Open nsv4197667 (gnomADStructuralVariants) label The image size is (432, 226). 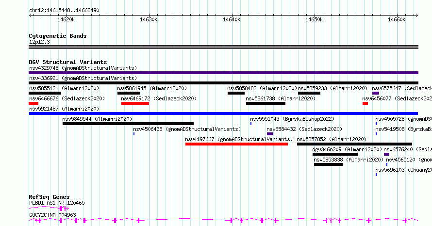tap(239, 139)
